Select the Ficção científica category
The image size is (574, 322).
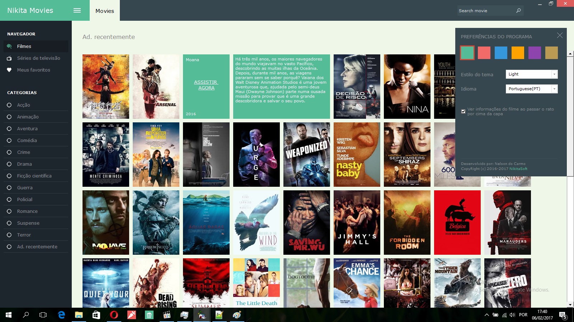[36, 176]
